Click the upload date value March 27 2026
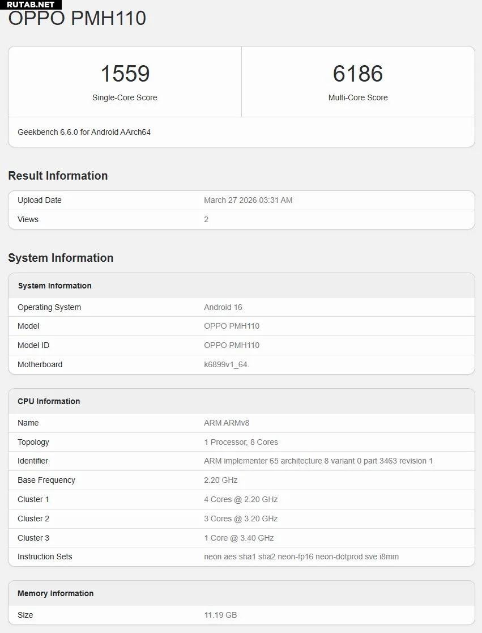Image resolution: width=482 pixels, height=633 pixels. (x=248, y=200)
